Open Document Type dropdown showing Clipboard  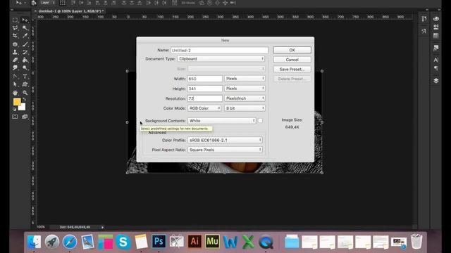coord(221,58)
